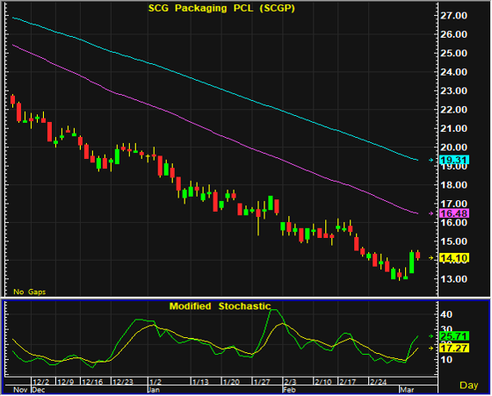Click the green 25.71 stochastic value label

pos(454,336)
